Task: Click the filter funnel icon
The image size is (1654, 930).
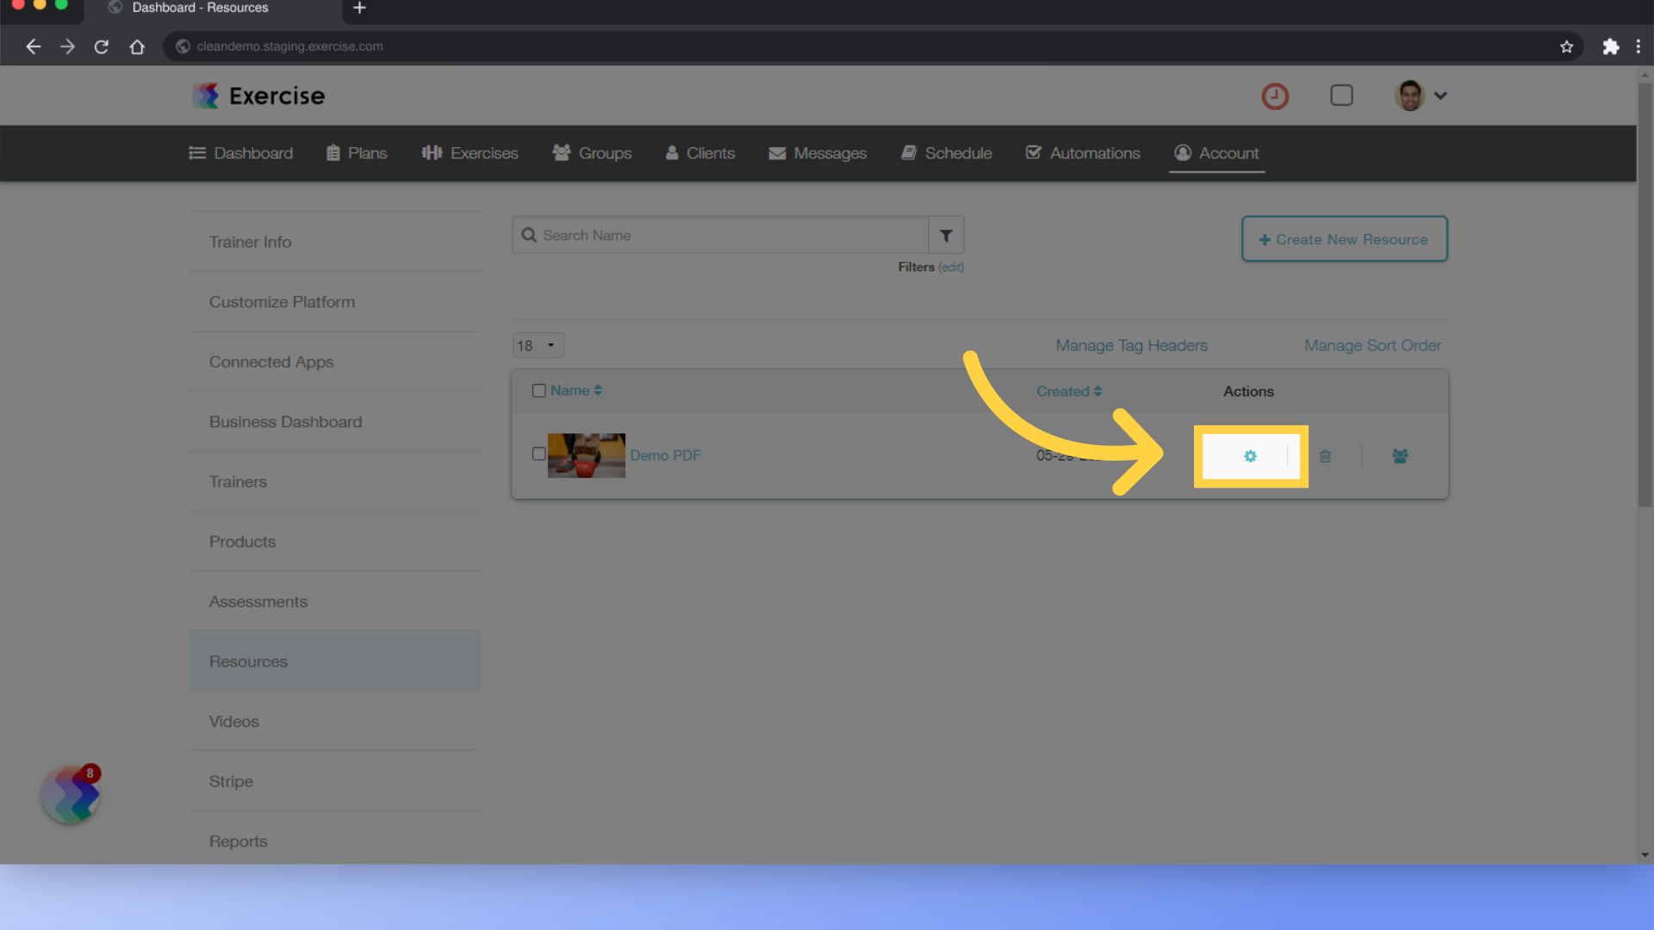Action: click(x=945, y=235)
